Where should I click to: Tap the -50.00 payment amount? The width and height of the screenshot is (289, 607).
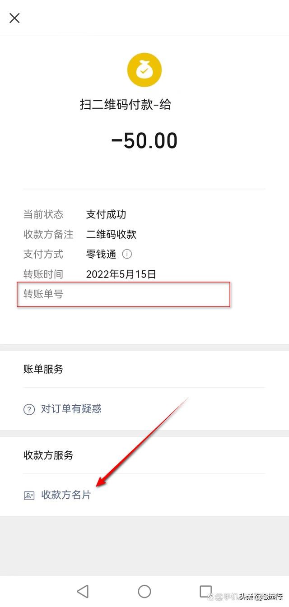[144, 140]
